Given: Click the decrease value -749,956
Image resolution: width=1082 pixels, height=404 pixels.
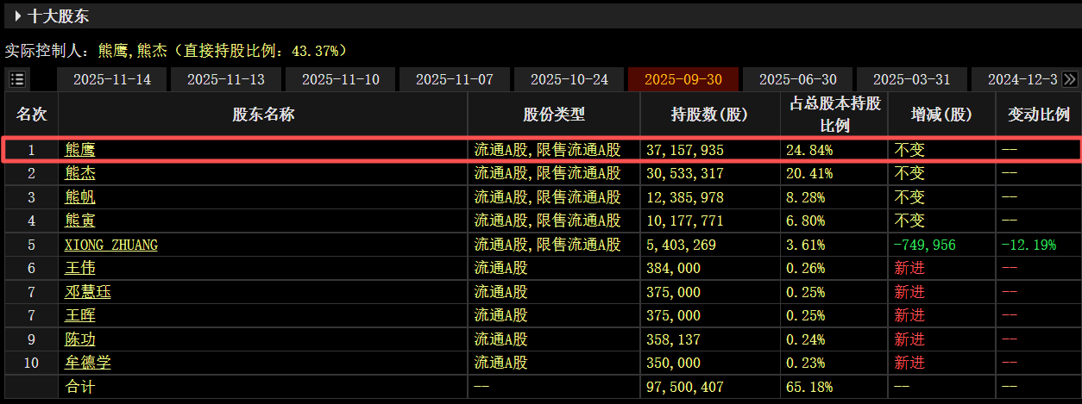Looking at the screenshot, I should (925, 245).
